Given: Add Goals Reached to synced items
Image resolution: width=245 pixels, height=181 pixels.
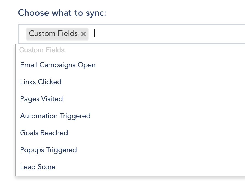Looking at the screenshot, I should pyautogui.click(x=130, y=133).
